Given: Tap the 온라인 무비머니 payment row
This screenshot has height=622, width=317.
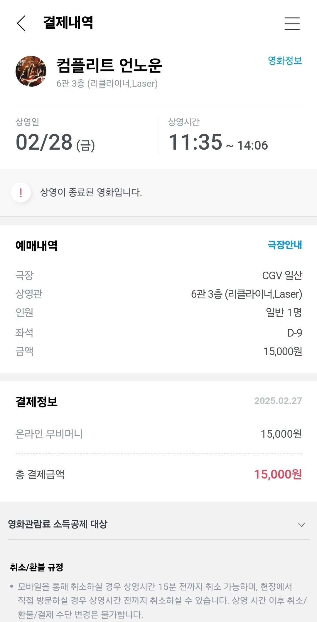Looking at the screenshot, I should 158,434.
